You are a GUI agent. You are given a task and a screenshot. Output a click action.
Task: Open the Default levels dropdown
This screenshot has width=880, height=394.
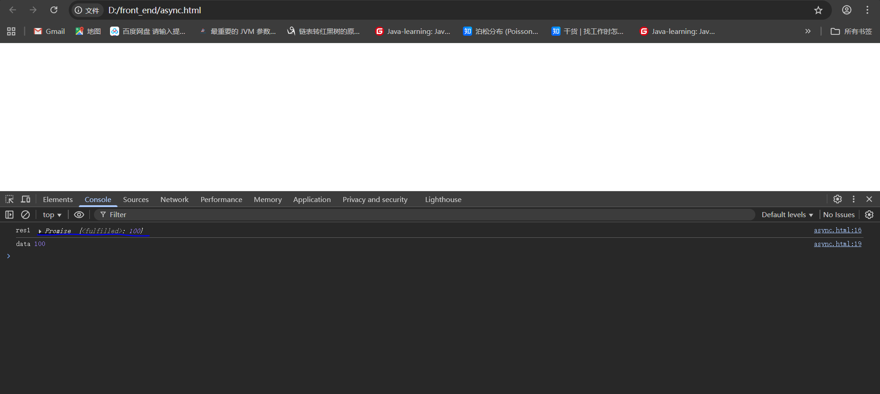coord(787,214)
